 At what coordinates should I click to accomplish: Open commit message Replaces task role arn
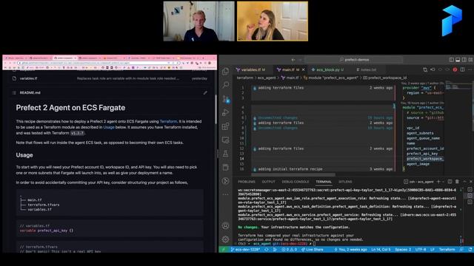(x=128, y=78)
